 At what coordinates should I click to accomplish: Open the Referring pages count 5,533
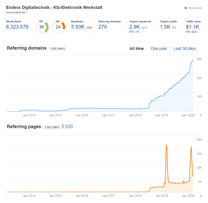click(x=67, y=127)
